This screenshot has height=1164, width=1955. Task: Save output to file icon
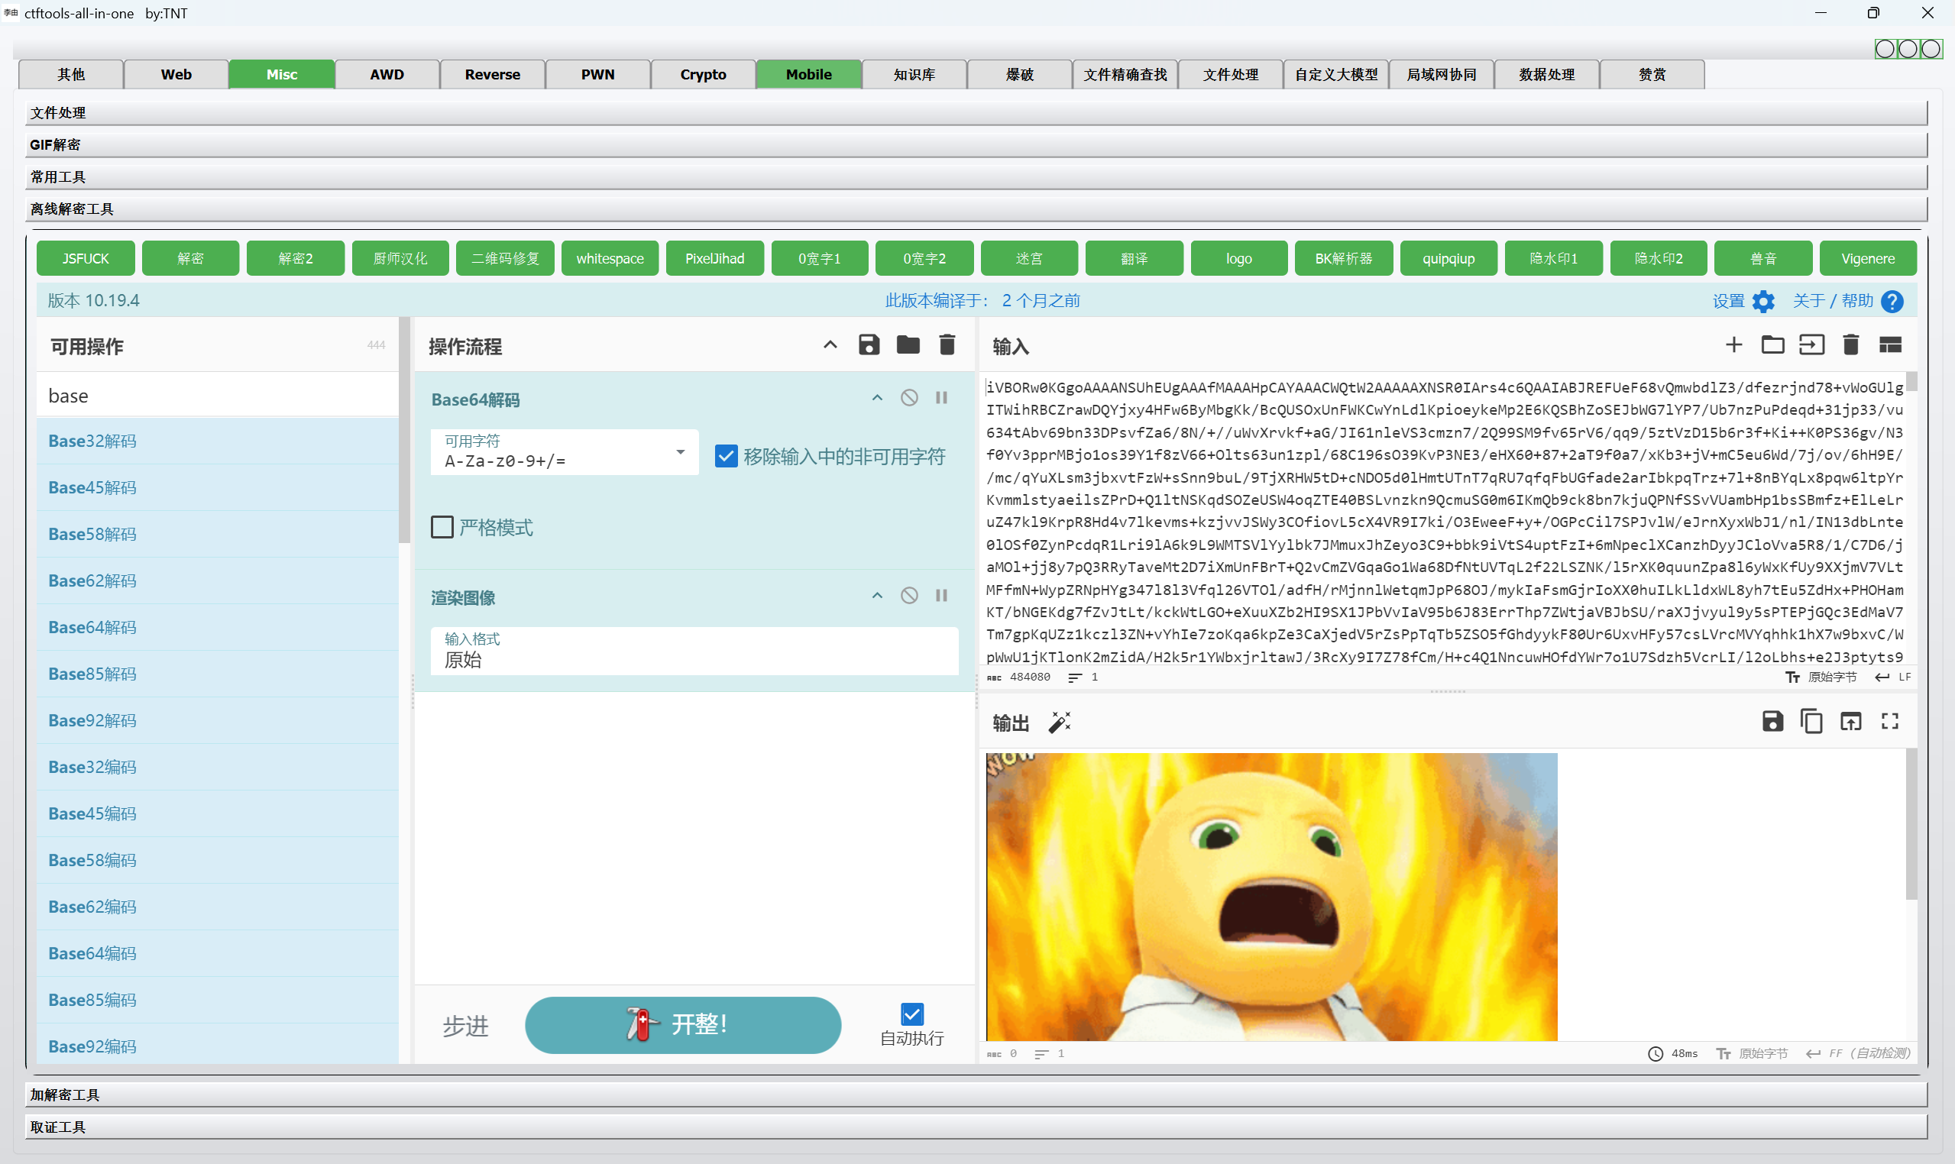pyautogui.click(x=1772, y=721)
